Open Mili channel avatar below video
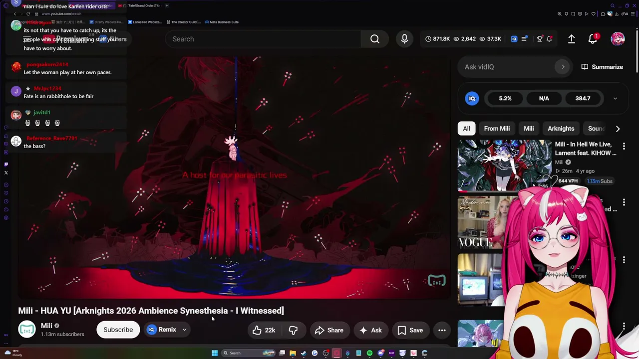 [x=27, y=330]
